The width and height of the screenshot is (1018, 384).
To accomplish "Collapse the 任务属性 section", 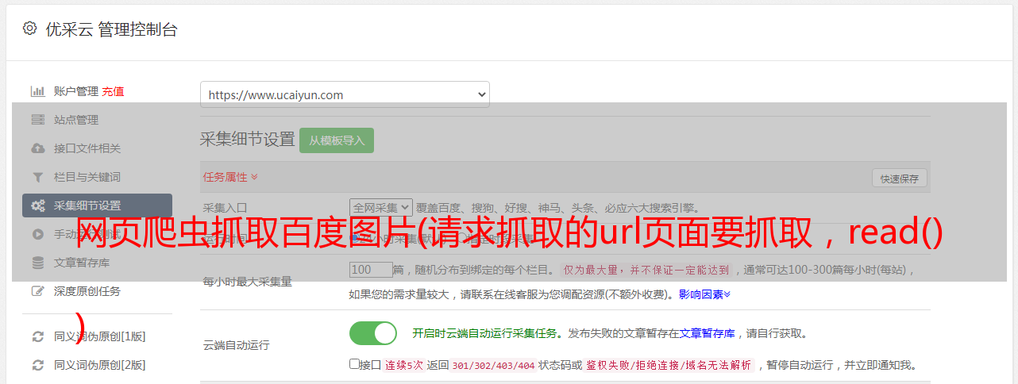I will pyautogui.click(x=230, y=177).
